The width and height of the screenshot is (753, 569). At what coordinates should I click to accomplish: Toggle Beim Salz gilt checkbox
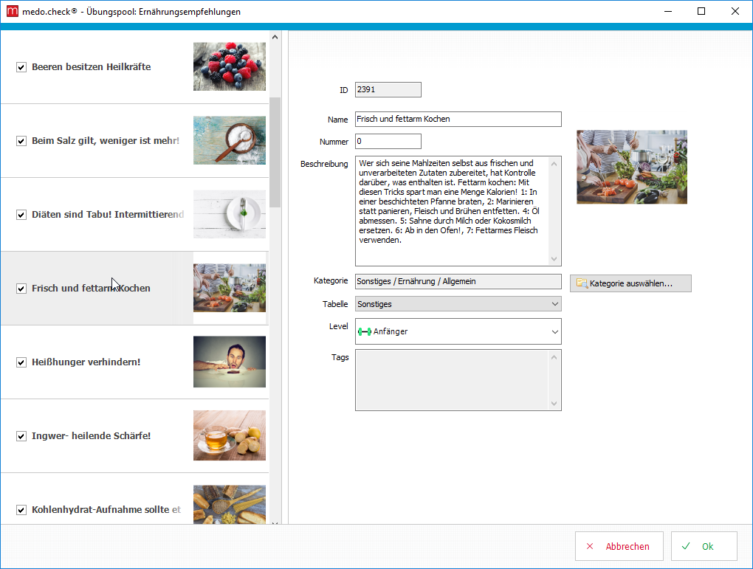[21, 141]
